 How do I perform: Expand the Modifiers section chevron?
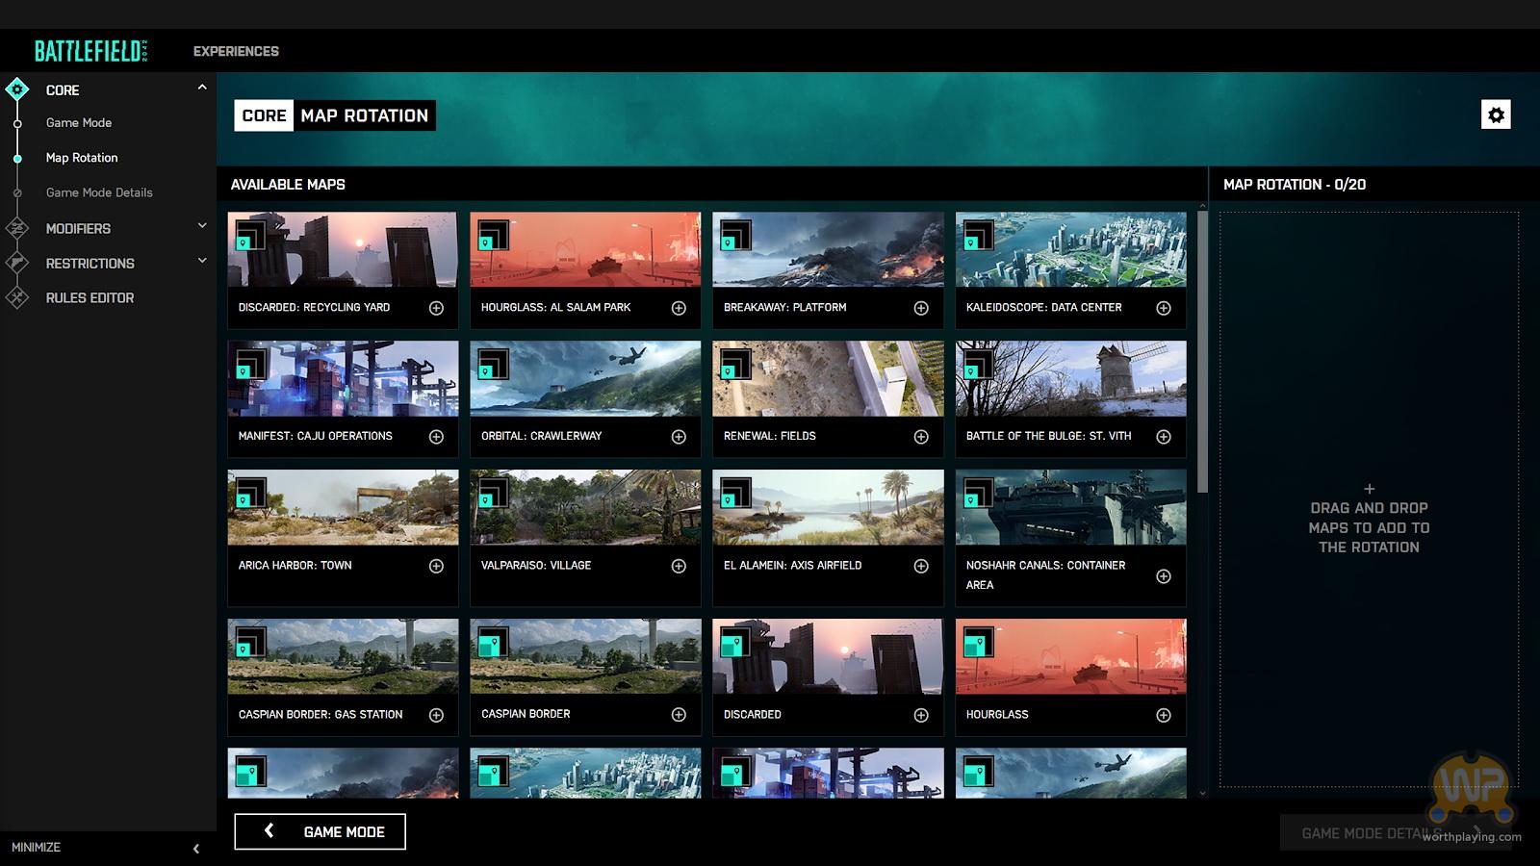[202, 226]
